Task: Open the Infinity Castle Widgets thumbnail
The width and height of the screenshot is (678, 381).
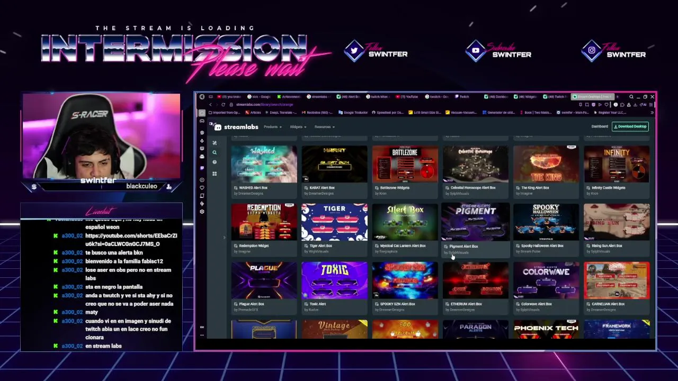Action: 617,164
